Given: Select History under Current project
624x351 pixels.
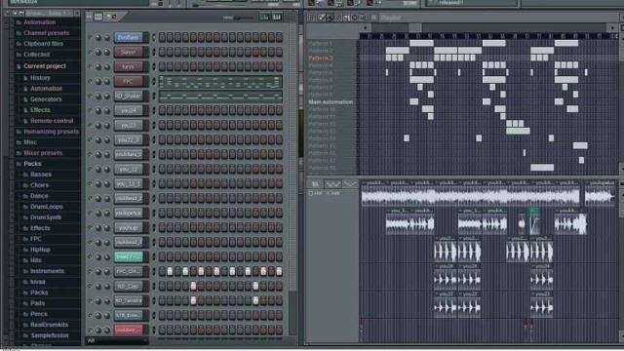Looking at the screenshot, I should point(40,78).
